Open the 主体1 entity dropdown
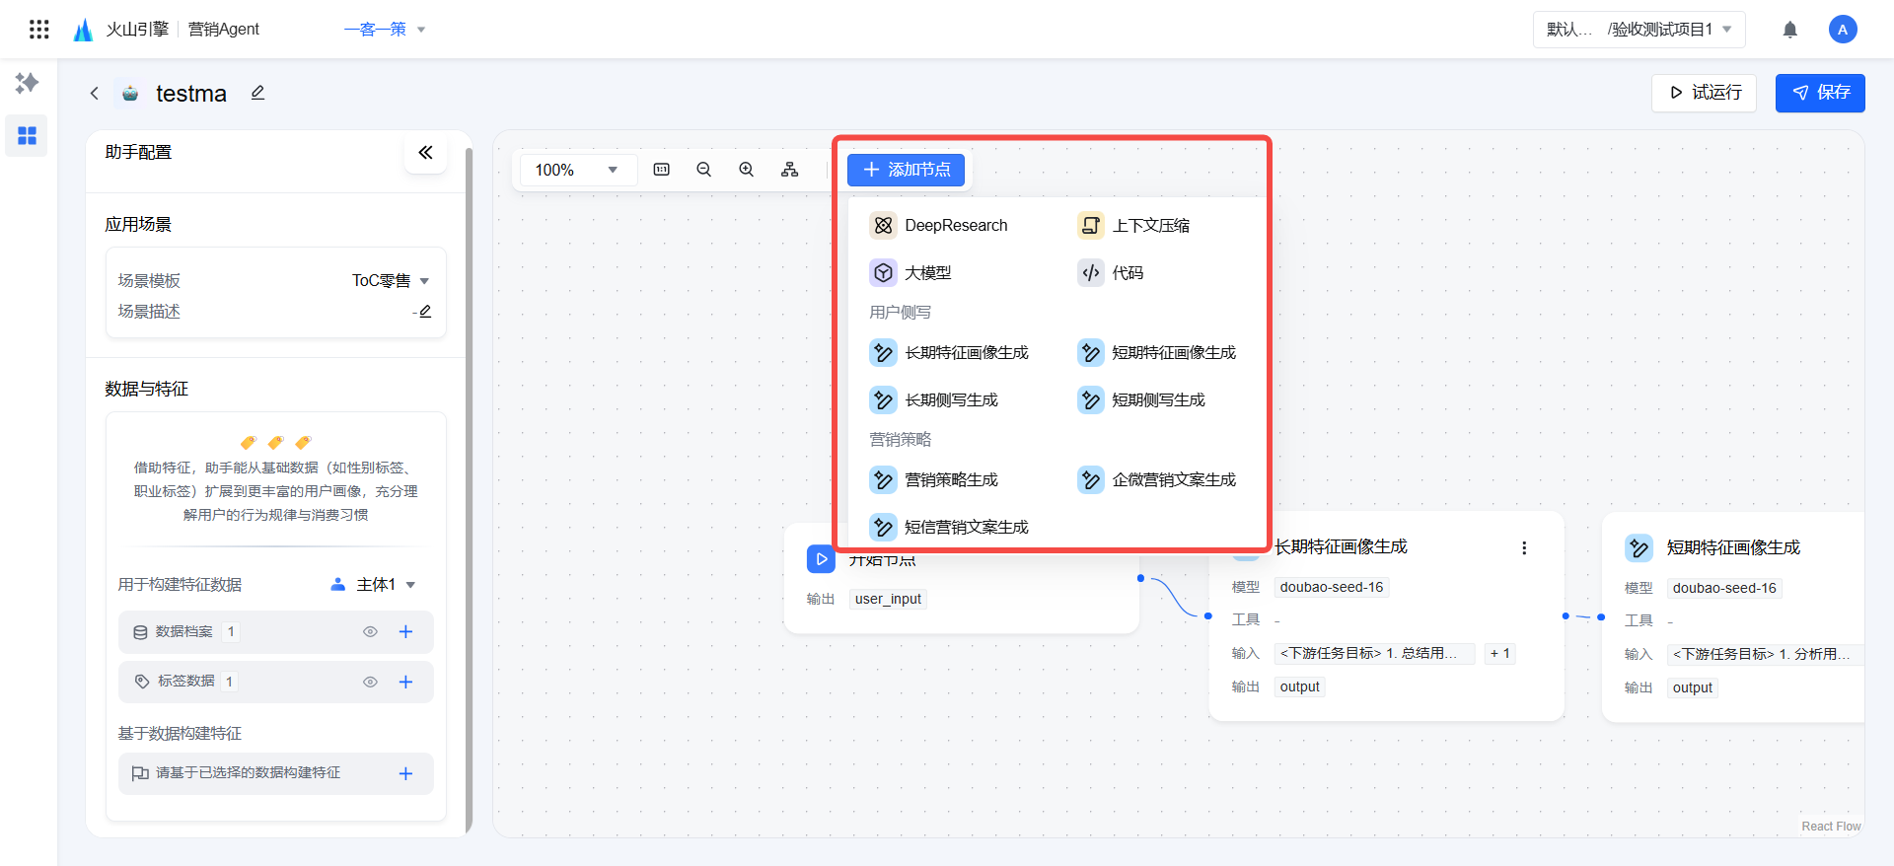The height and width of the screenshot is (866, 1894). tap(374, 585)
